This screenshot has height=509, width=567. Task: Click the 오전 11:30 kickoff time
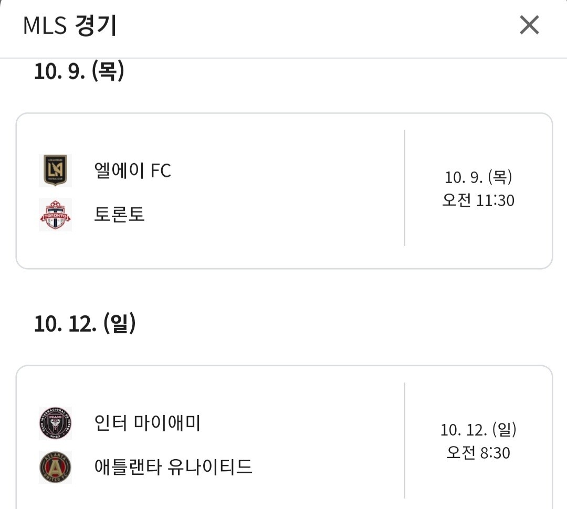tap(478, 200)
